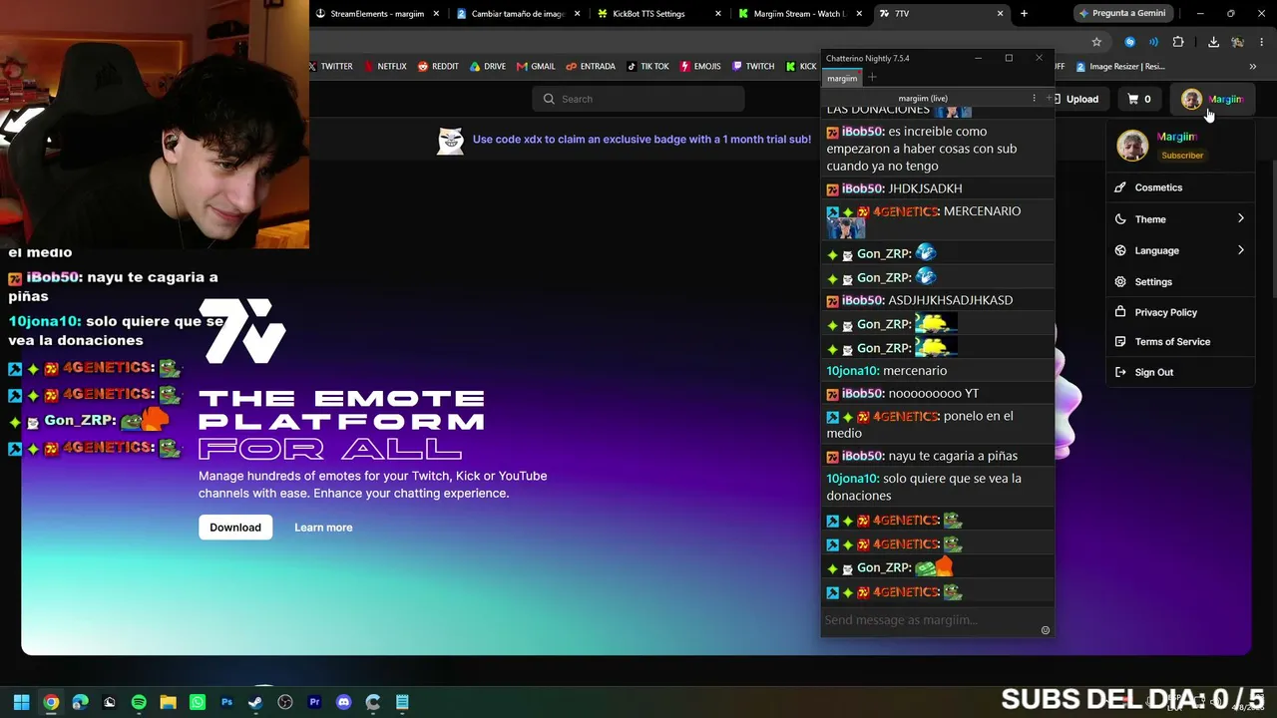Open the Image Resizer bookmark

pos(1120,67)
